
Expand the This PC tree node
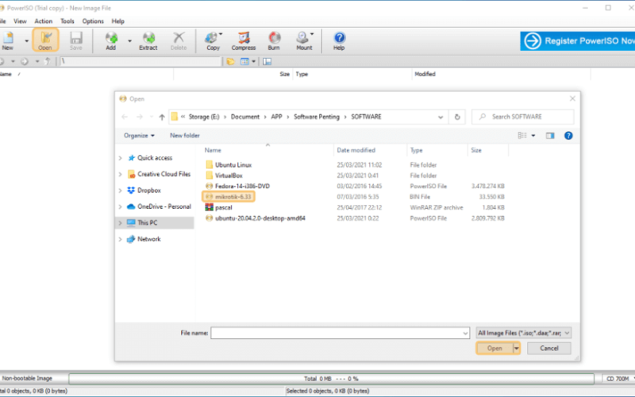pos(121,223)
